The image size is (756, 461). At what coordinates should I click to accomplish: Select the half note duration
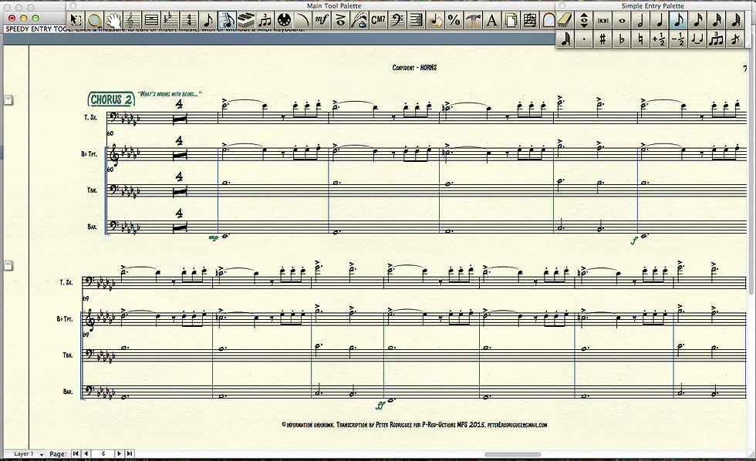[x=641, y=20]
